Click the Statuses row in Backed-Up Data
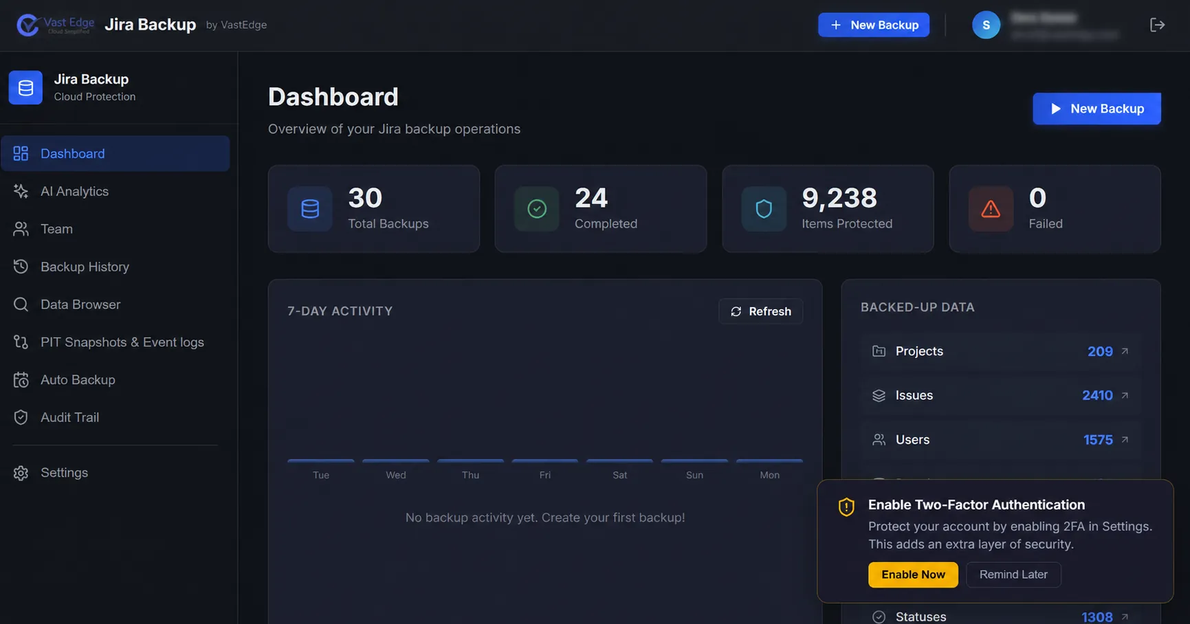The width and height of the screenshot is (1190, 624). click(x=1000, y=616)
